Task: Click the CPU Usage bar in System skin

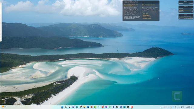Action: tap(186, 9)
